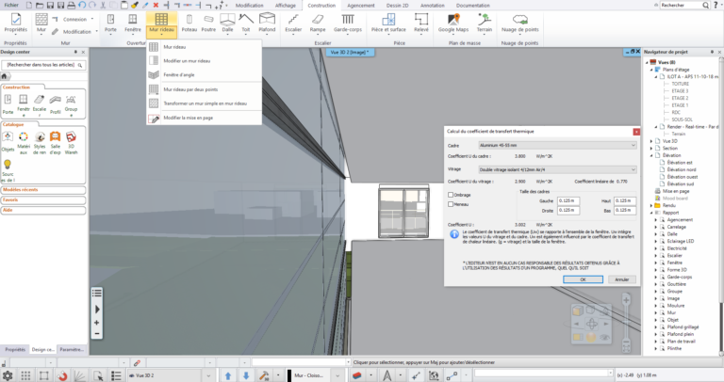Click the magnet snap icon in bottom bar
Image resolution: width=724 pixels, height=382 pixels.
click(62, 375)
